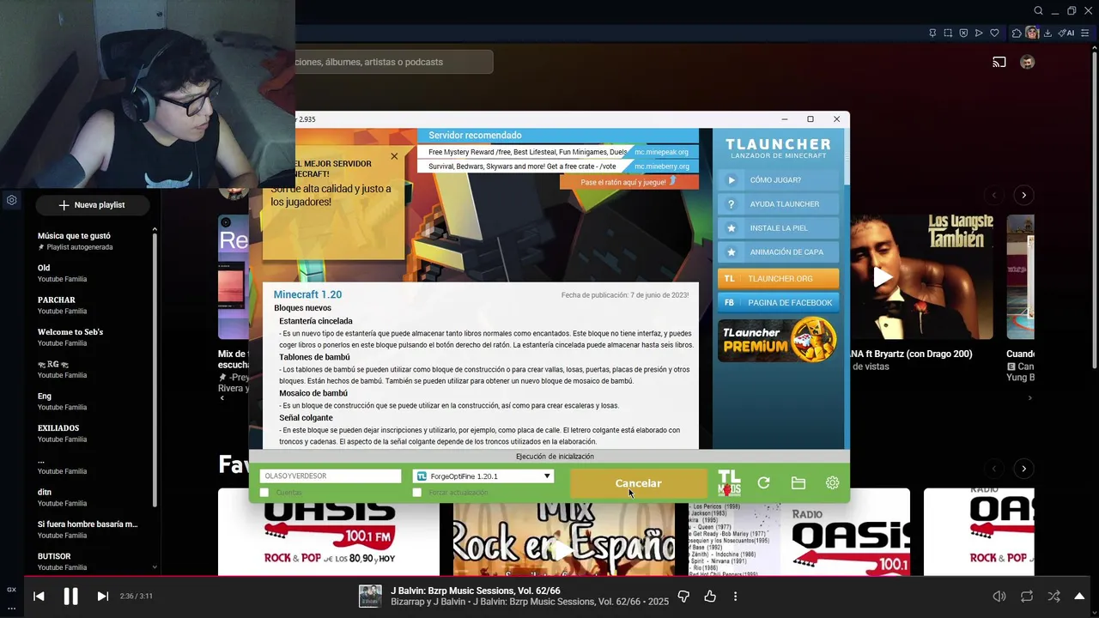Click the search bar in YouTube Music

click(393, 62)
